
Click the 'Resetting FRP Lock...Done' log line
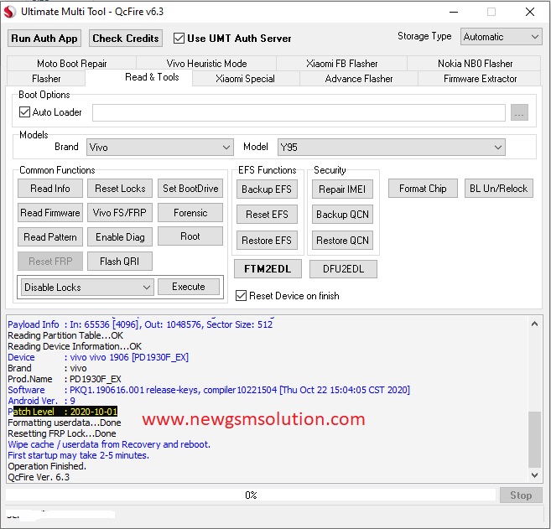pos(62,433)
